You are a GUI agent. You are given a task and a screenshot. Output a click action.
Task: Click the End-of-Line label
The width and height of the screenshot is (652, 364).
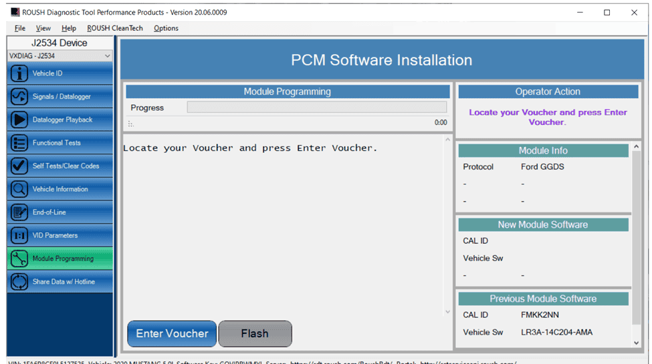tap(49, 212)
